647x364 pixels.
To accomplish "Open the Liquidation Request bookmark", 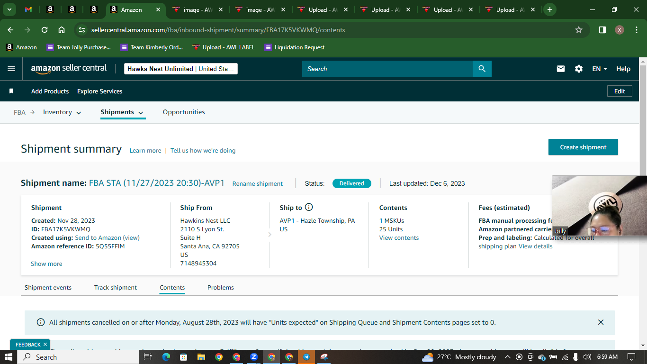I will tap(295, 47).
